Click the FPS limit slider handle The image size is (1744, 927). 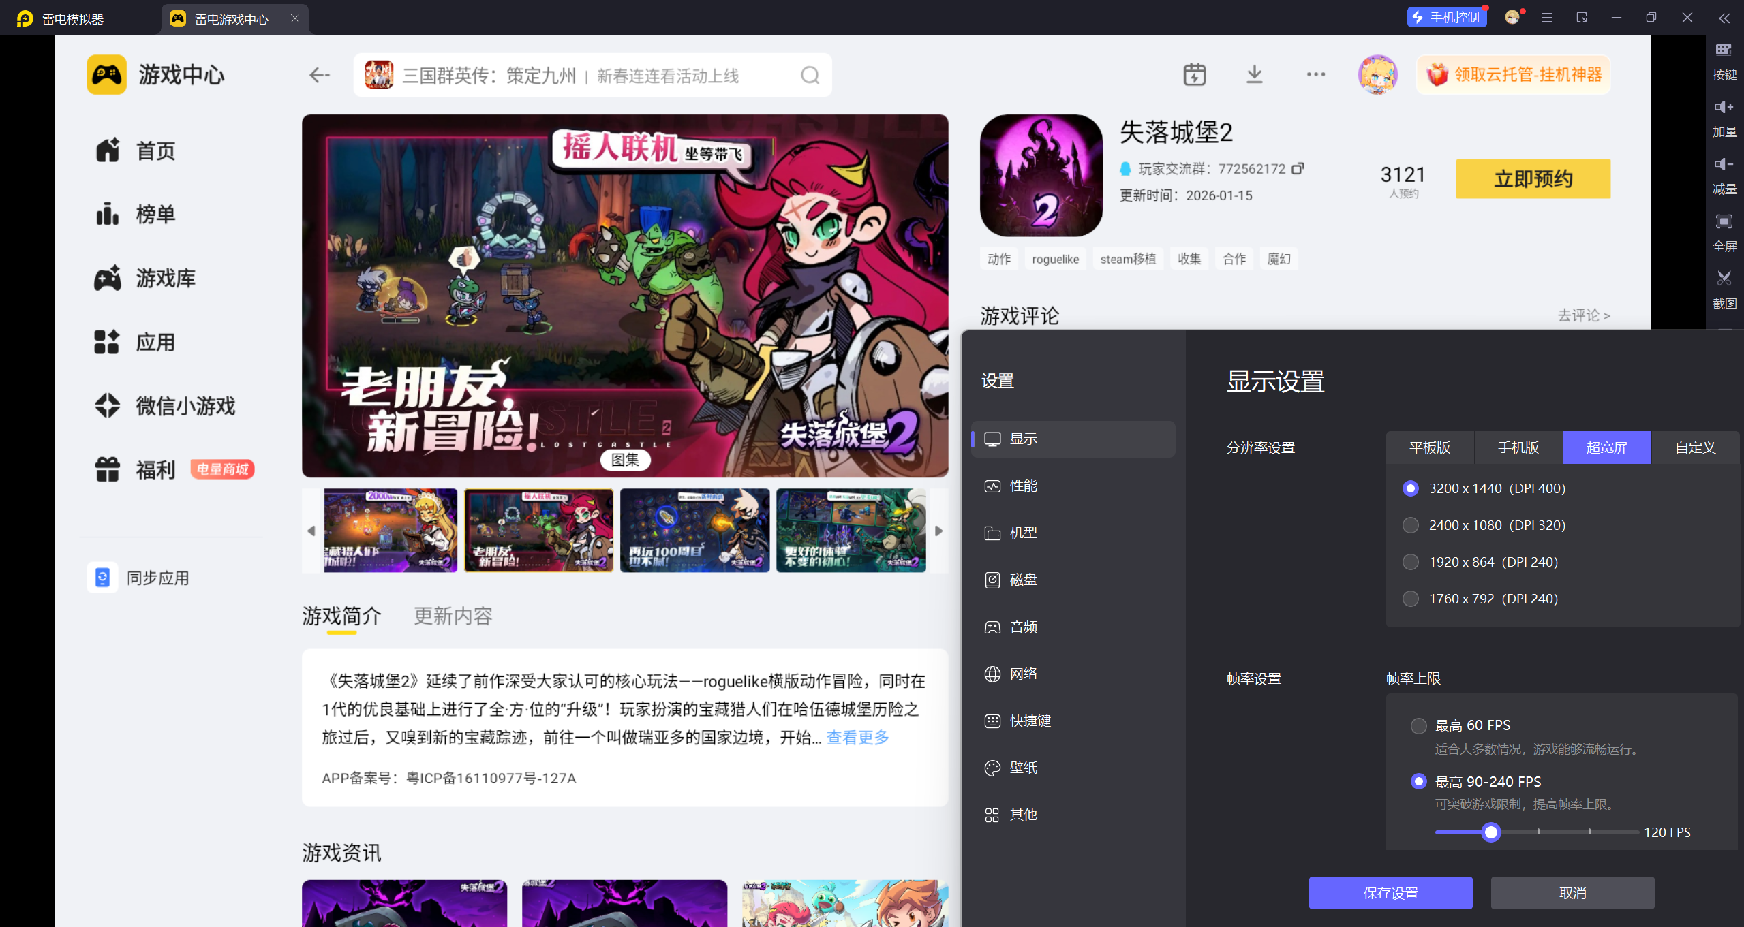coord(1491,832)
